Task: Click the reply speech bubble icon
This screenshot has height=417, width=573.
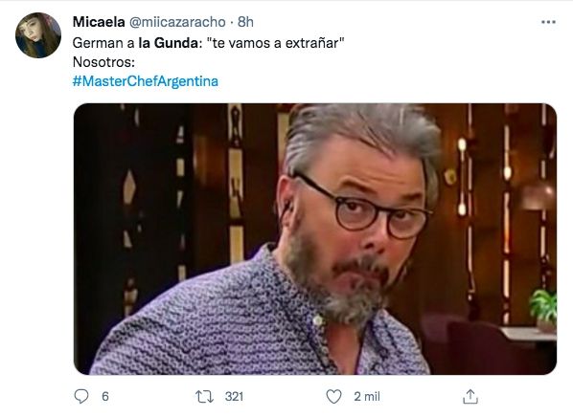Action: [81, 396]
